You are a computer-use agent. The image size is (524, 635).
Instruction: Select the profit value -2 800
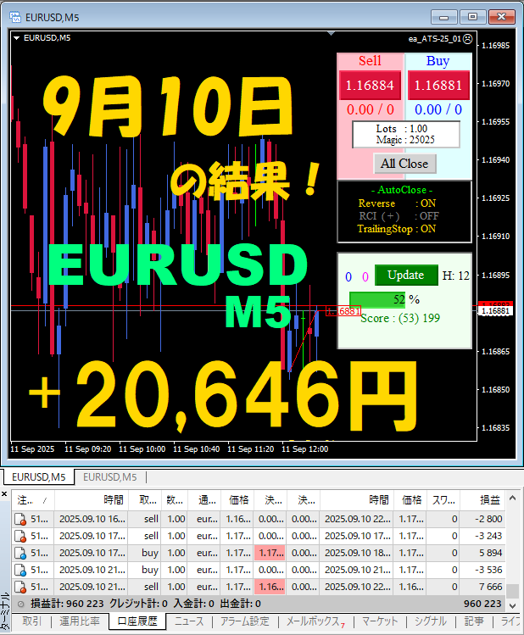coord(488,519)
